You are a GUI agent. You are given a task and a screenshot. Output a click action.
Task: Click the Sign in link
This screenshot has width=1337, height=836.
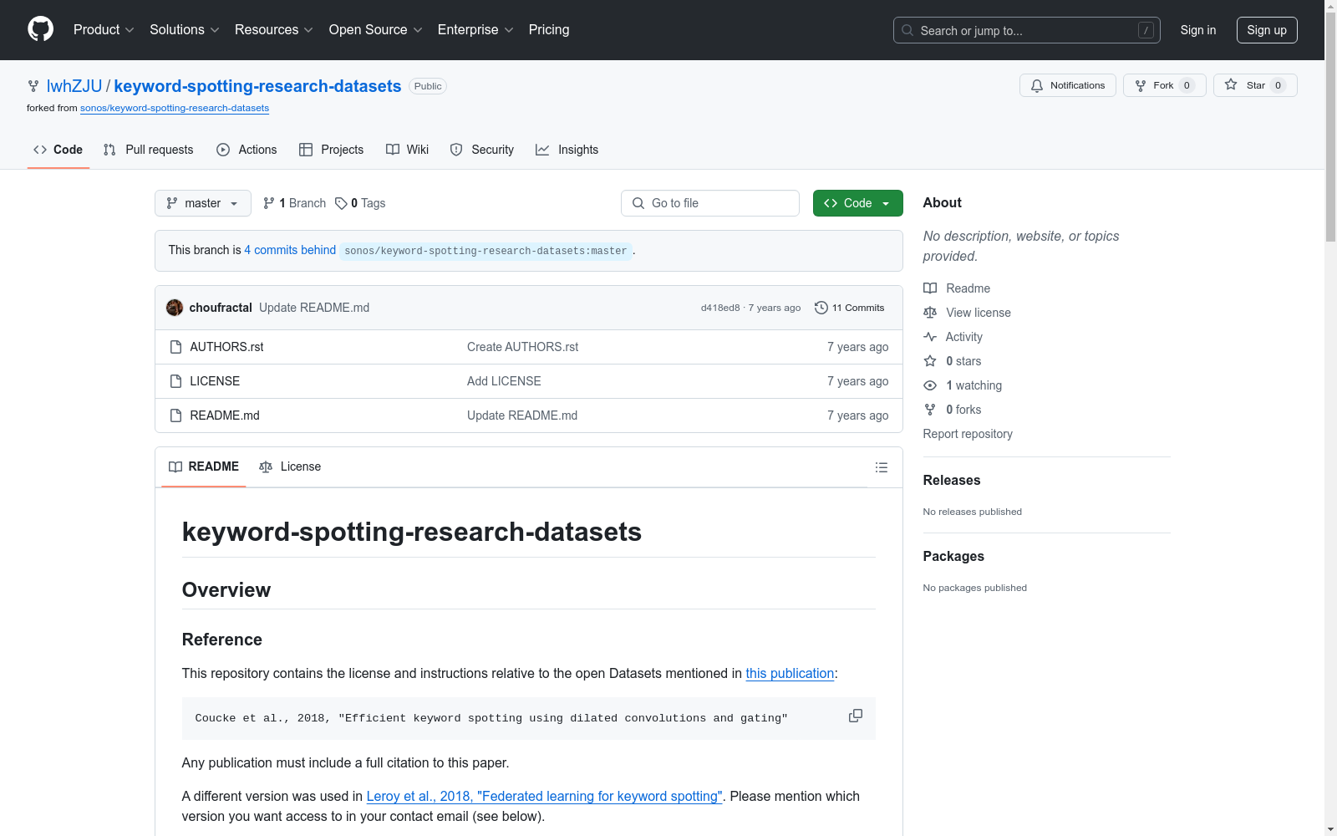tap(1198, 30)
